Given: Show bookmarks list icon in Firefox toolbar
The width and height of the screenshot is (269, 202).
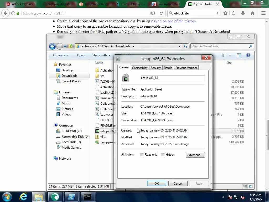Looking at the screenshot, I should click(x=234, y=13).
